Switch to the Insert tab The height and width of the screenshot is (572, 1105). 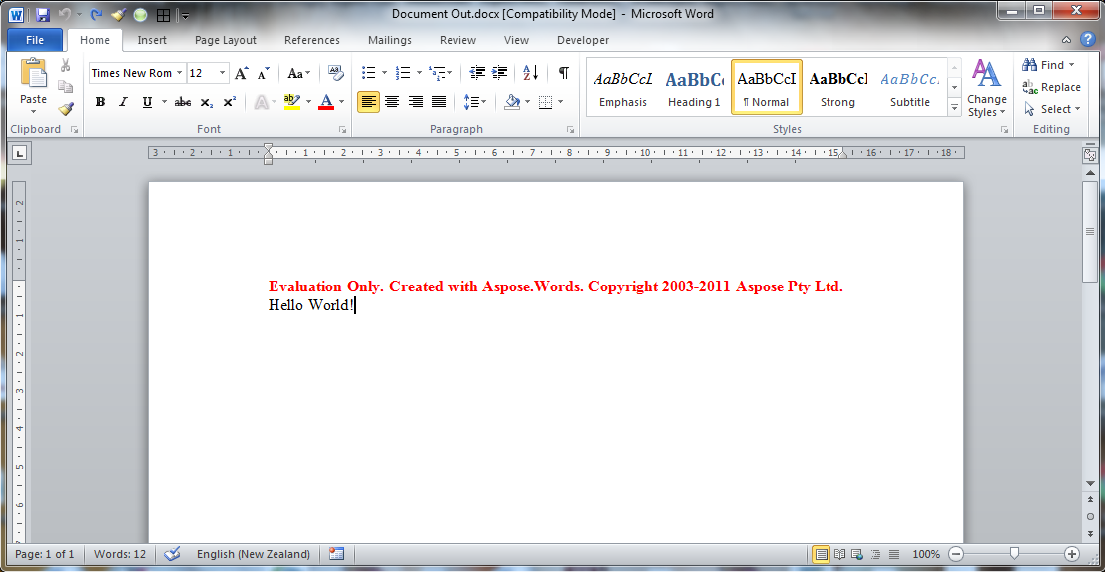click(x=152, y=40)
